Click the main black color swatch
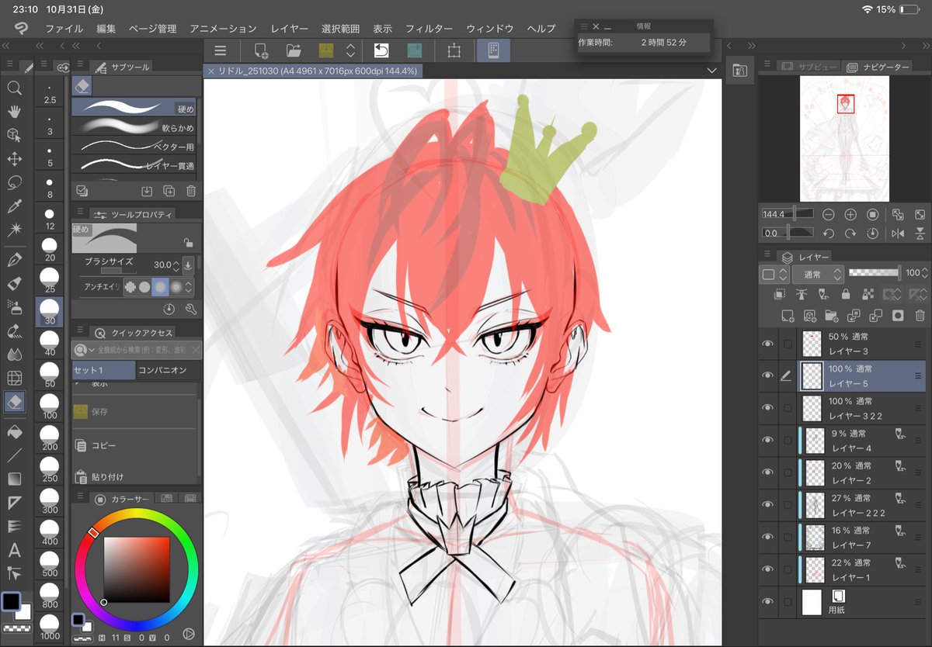This screenshot has width=932, height=647. point(11,601)
